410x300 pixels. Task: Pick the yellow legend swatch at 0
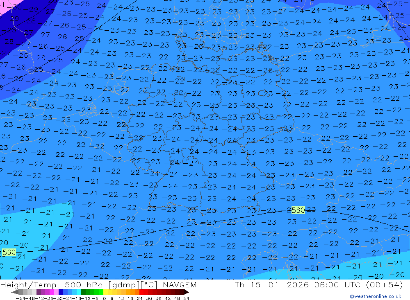(105, 292)
